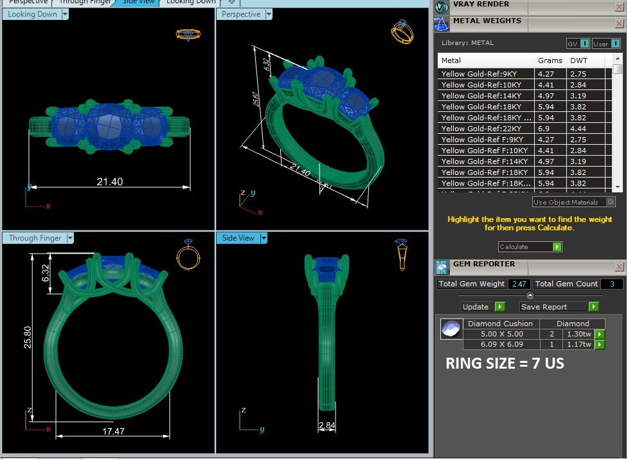Screen dimensions: 628x460
Task: Click the VRay Render panel icon
Action: click(442, 6)
